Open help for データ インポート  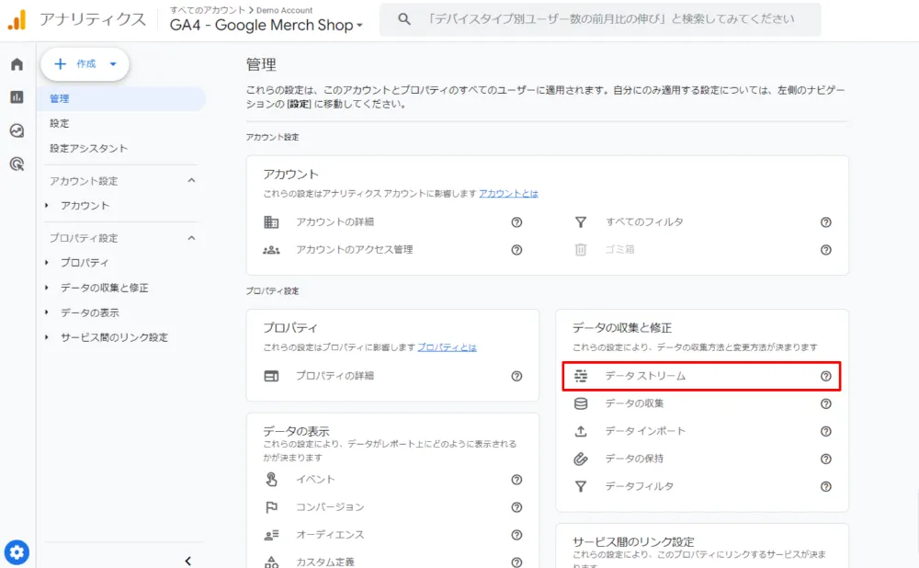pyautogui.click(x=826, y=431)
